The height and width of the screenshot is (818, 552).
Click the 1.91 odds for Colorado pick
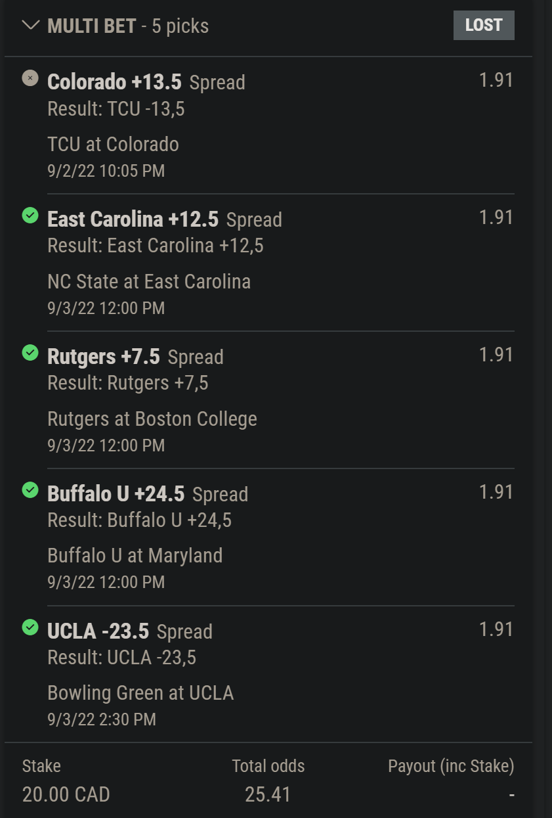point(496,80)
